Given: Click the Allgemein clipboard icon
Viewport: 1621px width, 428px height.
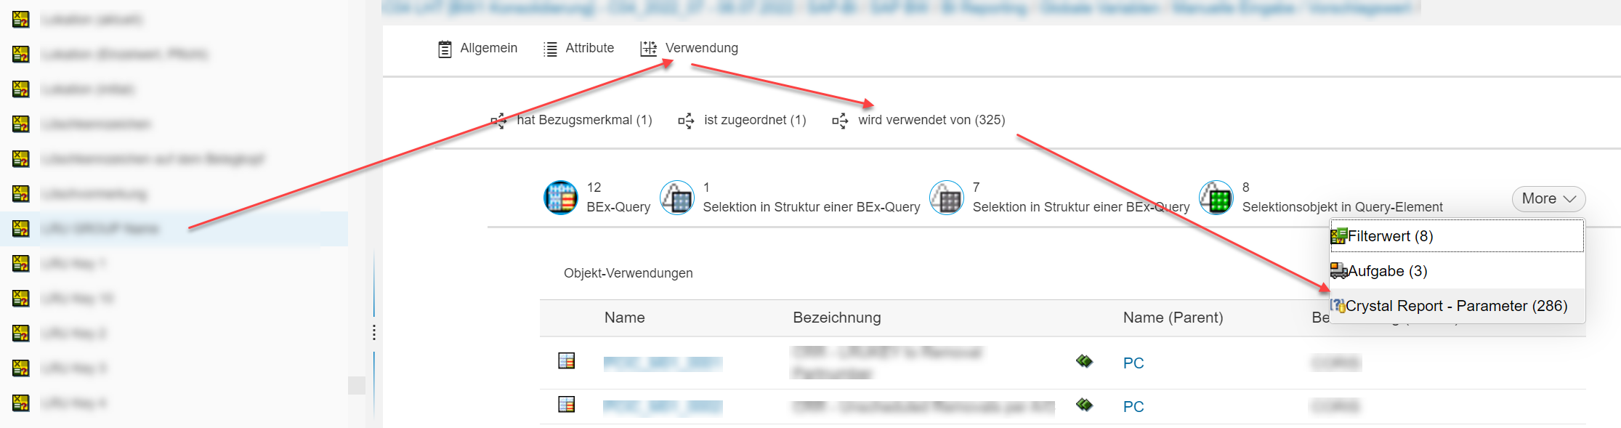Looking at the screenshot, I should click(x=445, y=49).
